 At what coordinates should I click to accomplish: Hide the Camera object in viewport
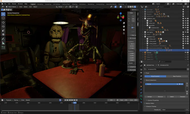185,52
